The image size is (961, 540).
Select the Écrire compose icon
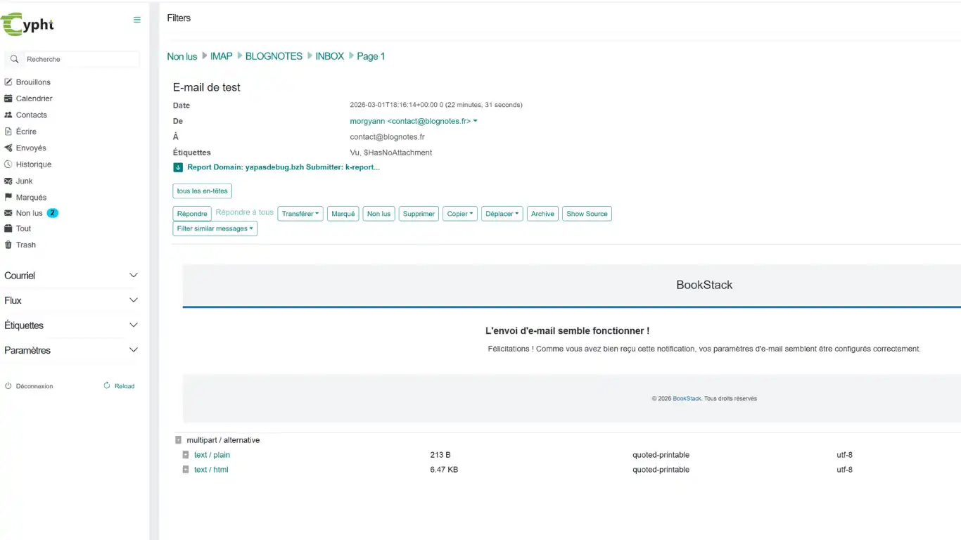(9, 131)
